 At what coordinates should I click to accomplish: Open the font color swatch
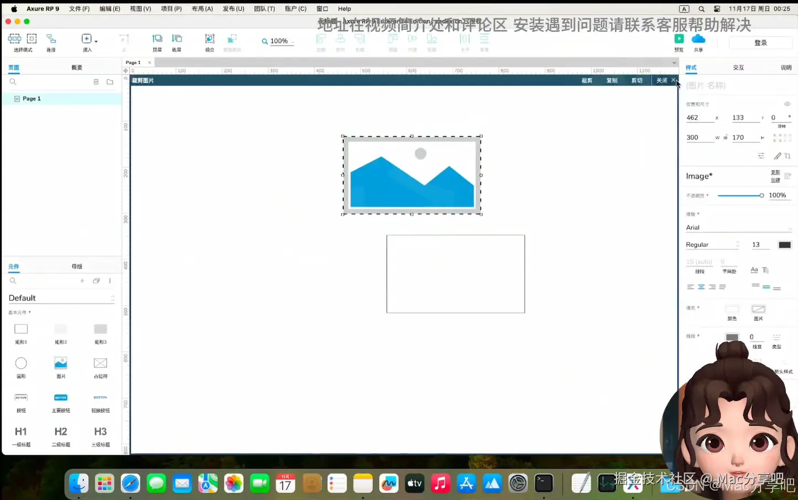click(785, 244)
